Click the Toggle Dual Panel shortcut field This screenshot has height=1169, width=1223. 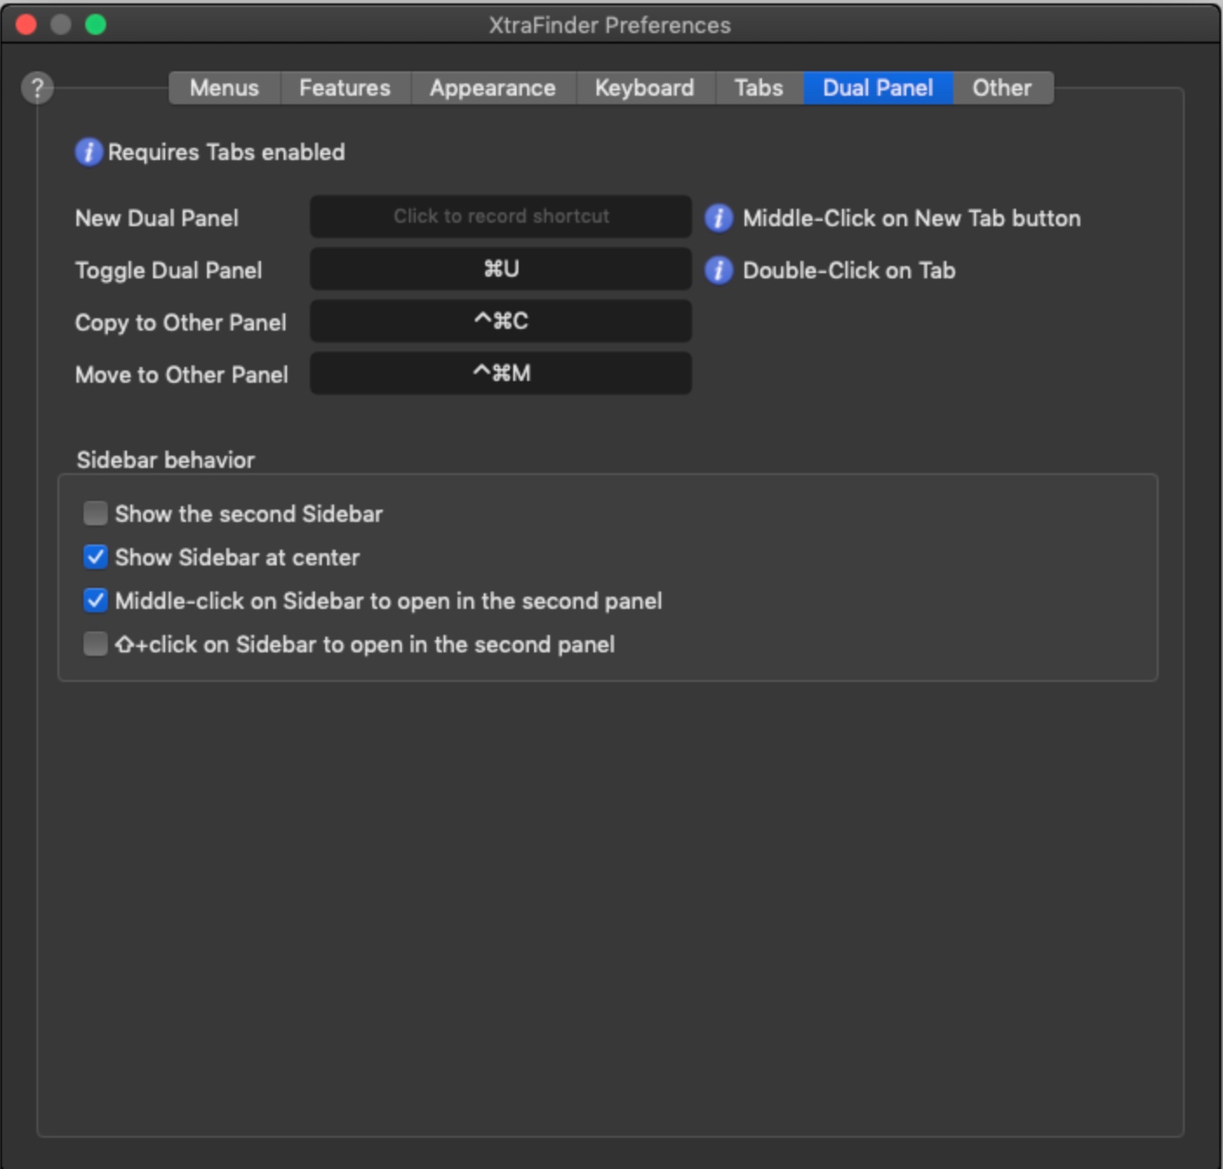coord(501,269)
